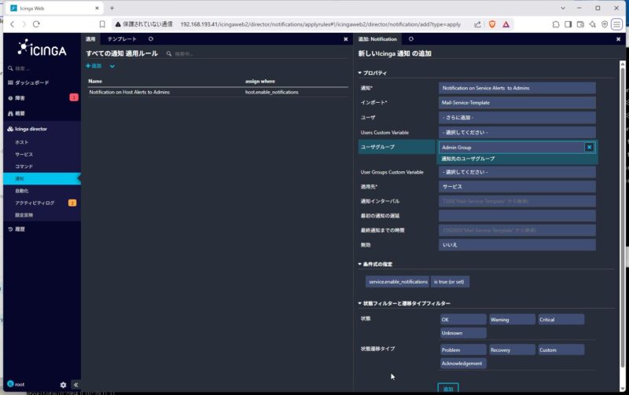Select ホスト under Icinga director
629x395 pixels.
tap(22, 142)
